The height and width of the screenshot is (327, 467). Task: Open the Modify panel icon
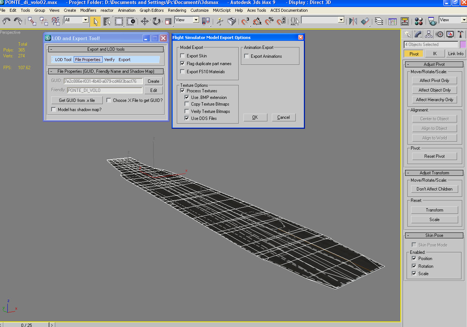pos(418,34)
